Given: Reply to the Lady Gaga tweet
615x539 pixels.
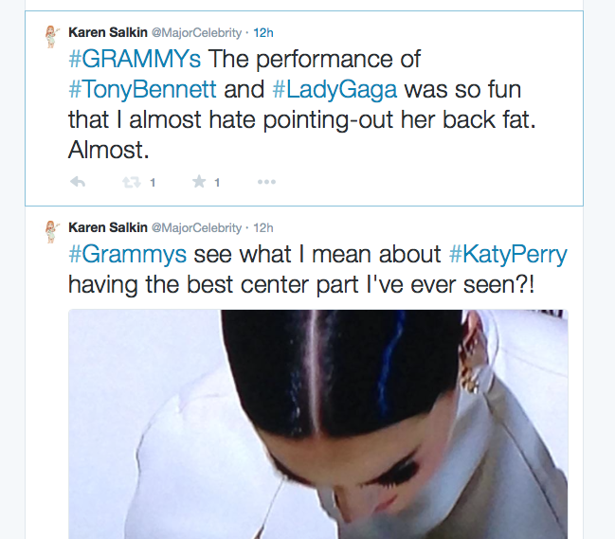Looking at the screenshot, I should click(78, 182).
